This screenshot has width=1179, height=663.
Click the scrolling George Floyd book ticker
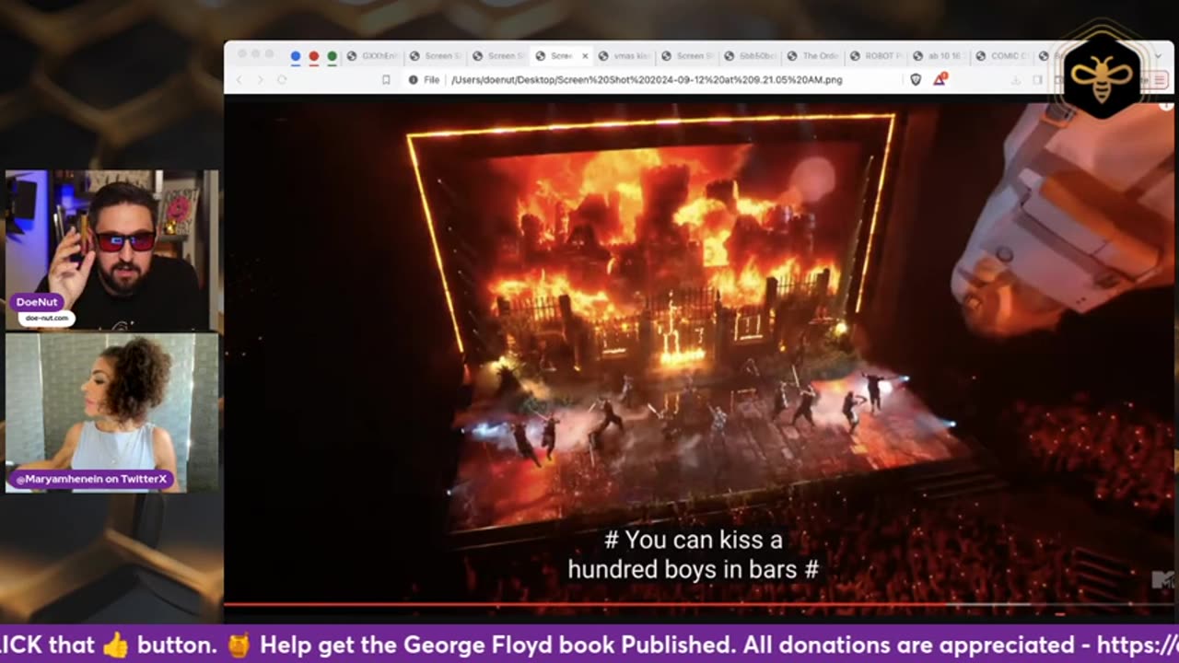pos(589,645)
